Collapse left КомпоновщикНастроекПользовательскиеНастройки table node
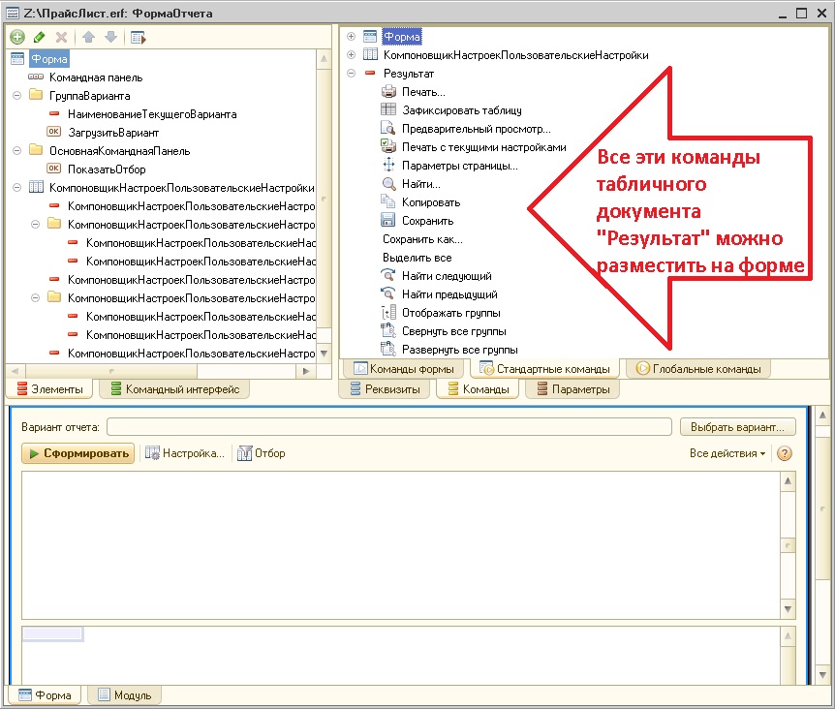 (17, 187)
